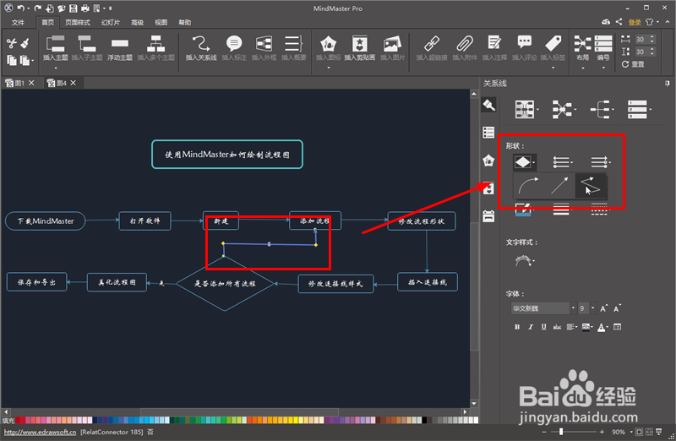Toggle Underline text formatting
Image resolution: width=676 pixels, height=441 pixels.
[x=543, y=327]
